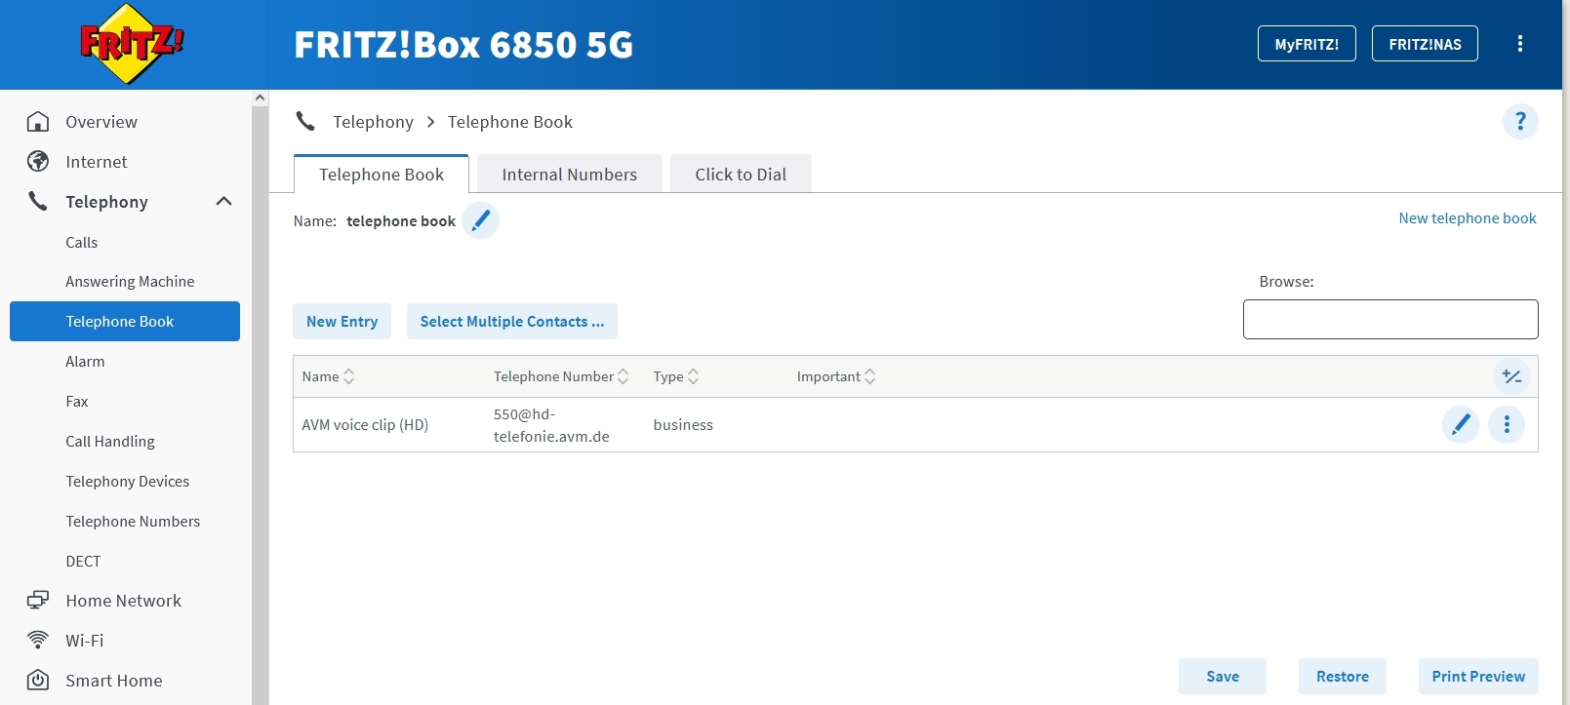Image resolution: width=1570 pixels, height=705 pixels.
Task: Add a New Entry
Action: click(342, 322)
